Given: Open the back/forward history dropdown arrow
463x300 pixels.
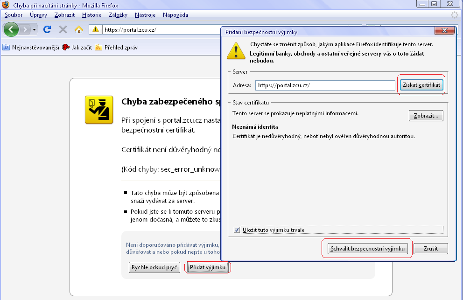Looking at the screenshot, I should tap(34, 29).
